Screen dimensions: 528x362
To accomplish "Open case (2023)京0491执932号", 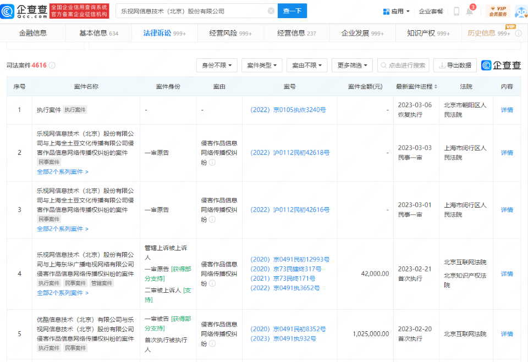I will [x=283, y=339].
